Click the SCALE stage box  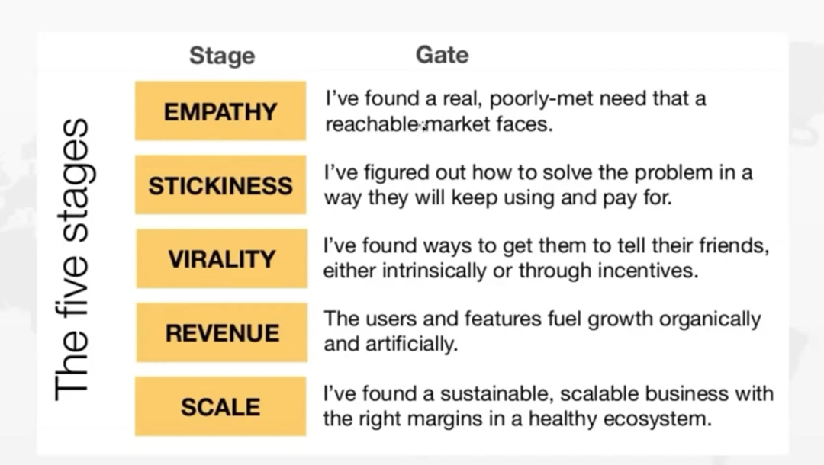220,406
